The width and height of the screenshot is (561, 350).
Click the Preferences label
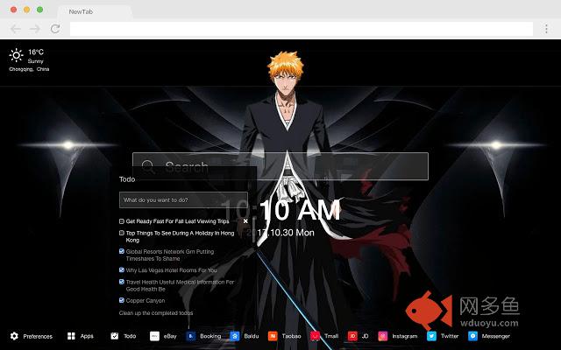(x=38, y=336)
